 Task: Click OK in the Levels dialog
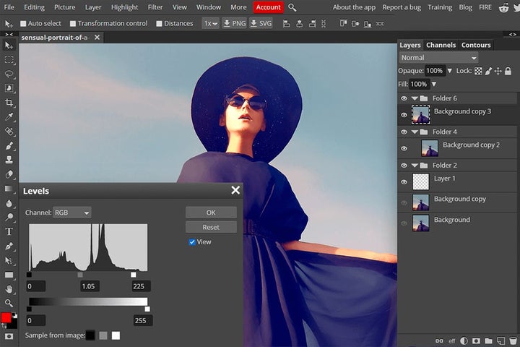(x=211, y=213)
